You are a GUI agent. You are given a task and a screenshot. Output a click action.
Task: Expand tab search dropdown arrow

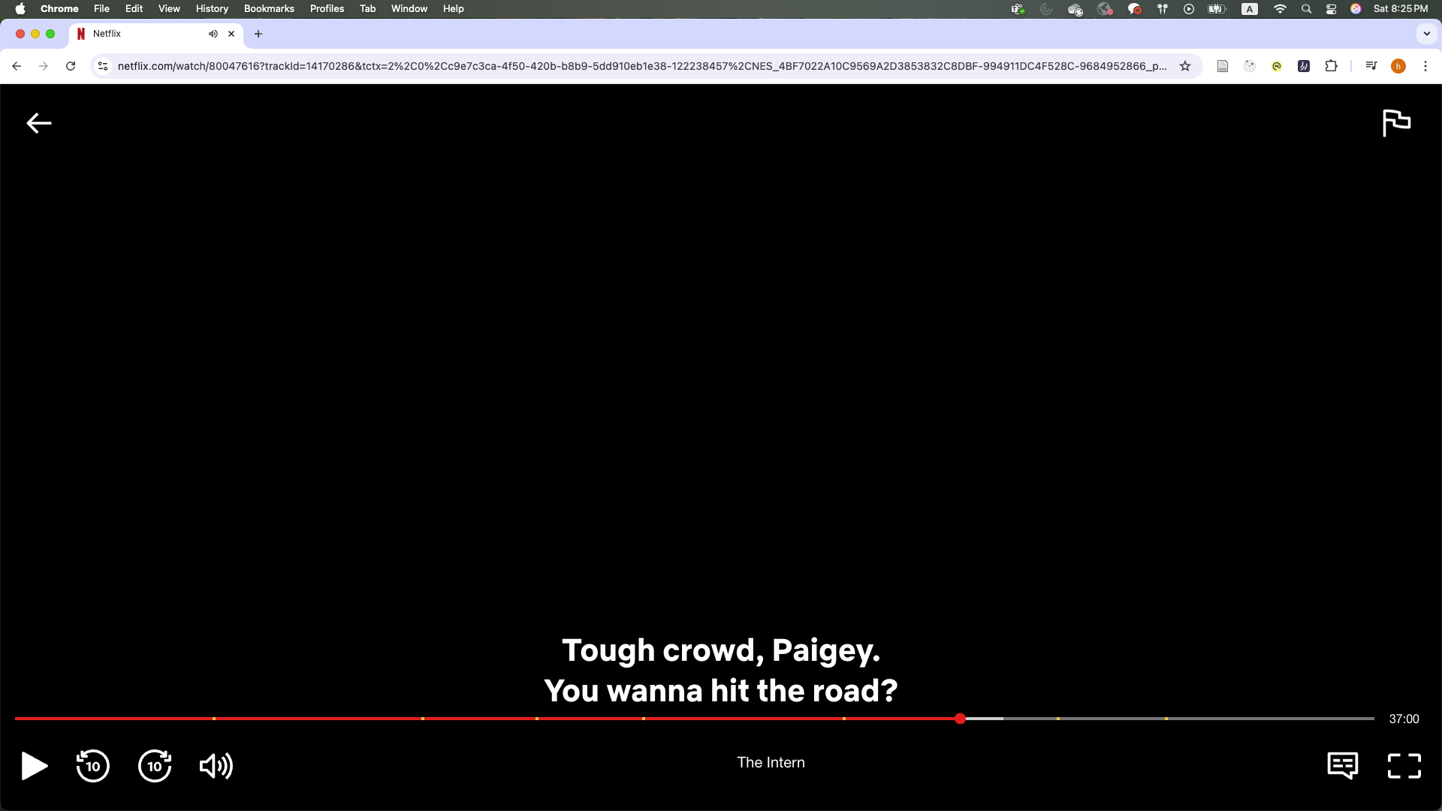tap(1426, 34)
